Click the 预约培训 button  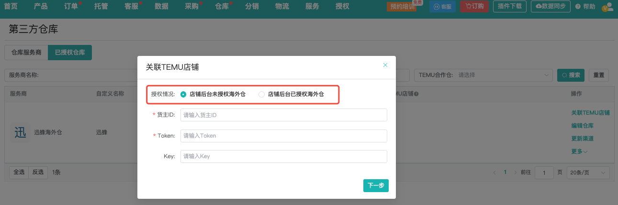click(x=402, y=7)
